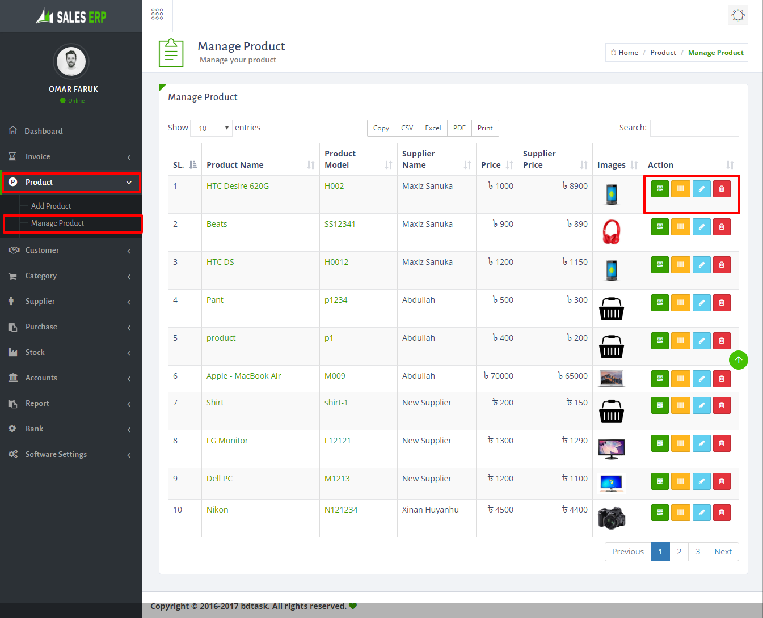
Task: Click the Home breadcrumb link
Action: (x=628, y=52)
